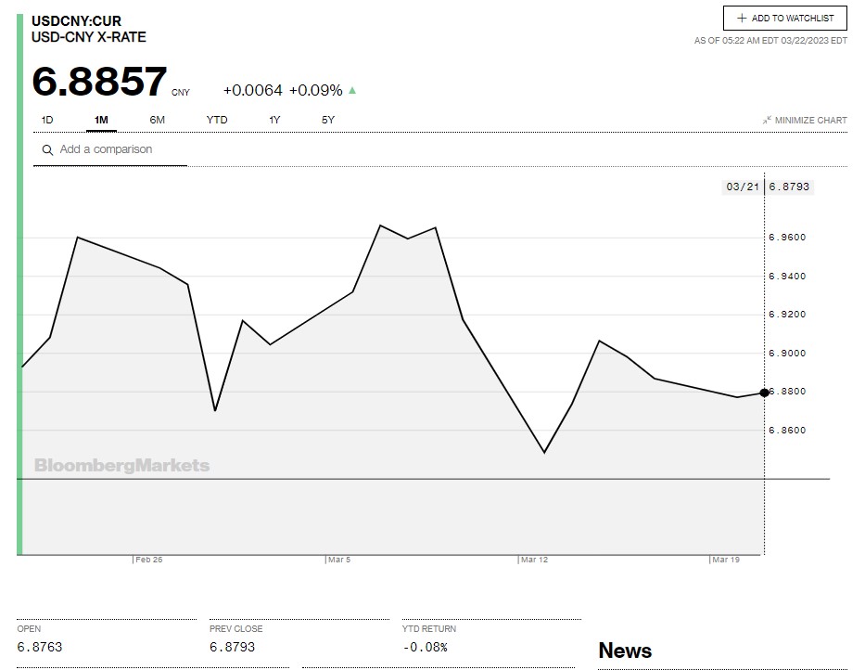This screenshot has height=670, width=865.
Task: Show the 6M chart range
Action: tap(157, 120)
